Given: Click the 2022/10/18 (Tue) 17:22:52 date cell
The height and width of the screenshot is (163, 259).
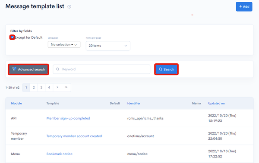Looking at the screenshot, I should 222,154.
